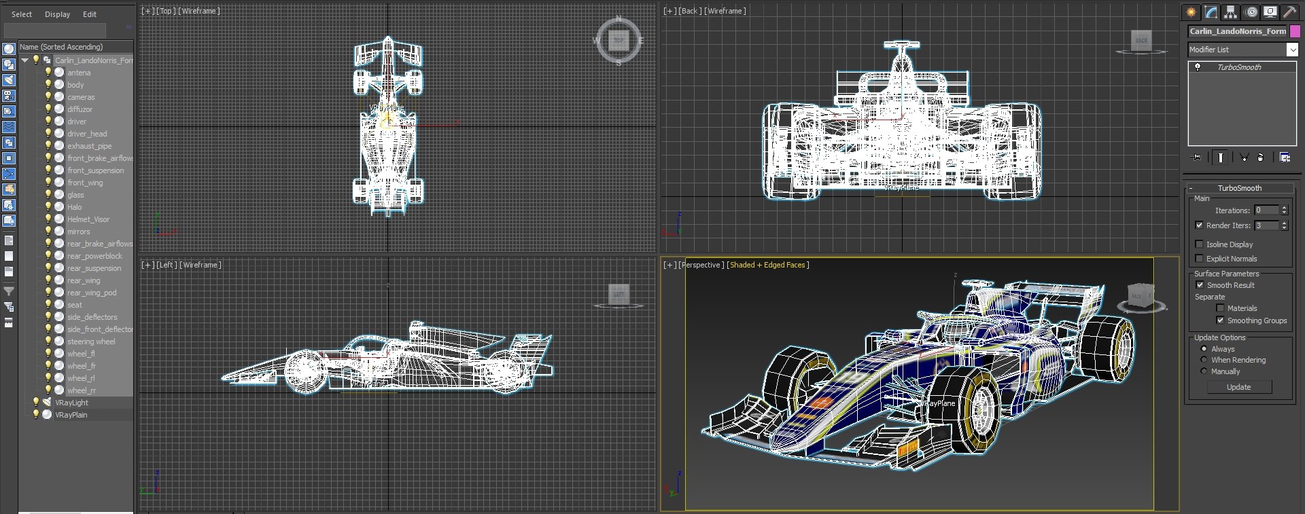Toggle Show End Result icon under modifier stack
The height and width of the screenshot is (514, 1305).
pyautogui.click(x=1221, y=157)
